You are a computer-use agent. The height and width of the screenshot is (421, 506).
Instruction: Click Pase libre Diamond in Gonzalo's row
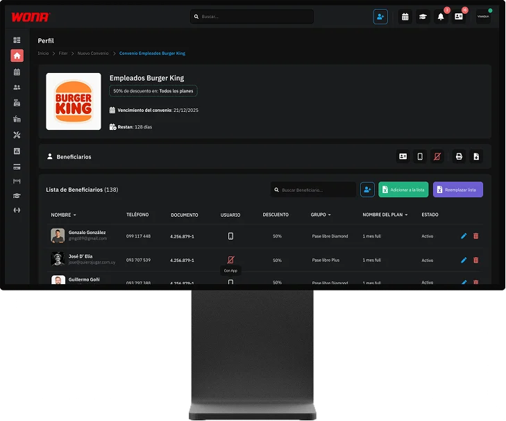pyautogui.click(x=330, y=236)
